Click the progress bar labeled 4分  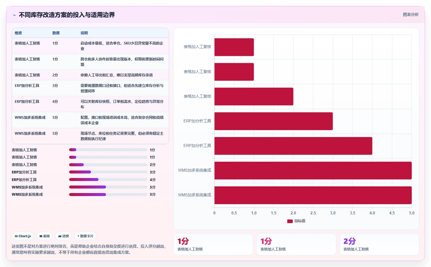[x=108, y=180]
